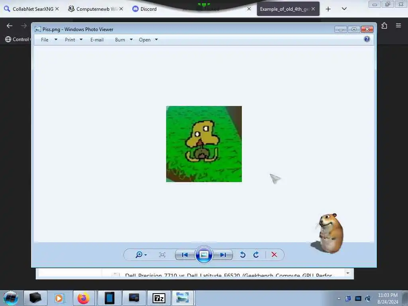Click E-mail in the Photo Viewer toolbar
Viewport: 408px width, 306px height.
click(x=97, y=39)
